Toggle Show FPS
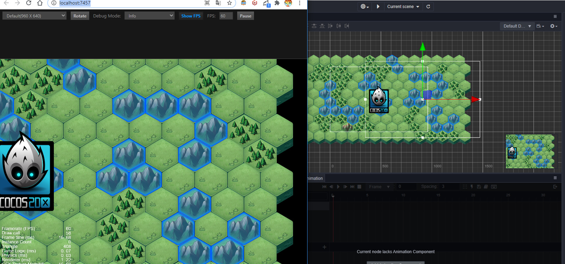Viewport: 565px width, 264px height. tap(191, 16)
